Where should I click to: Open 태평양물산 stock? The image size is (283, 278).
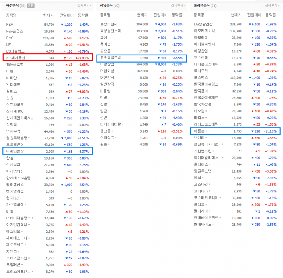coord(15,152)
